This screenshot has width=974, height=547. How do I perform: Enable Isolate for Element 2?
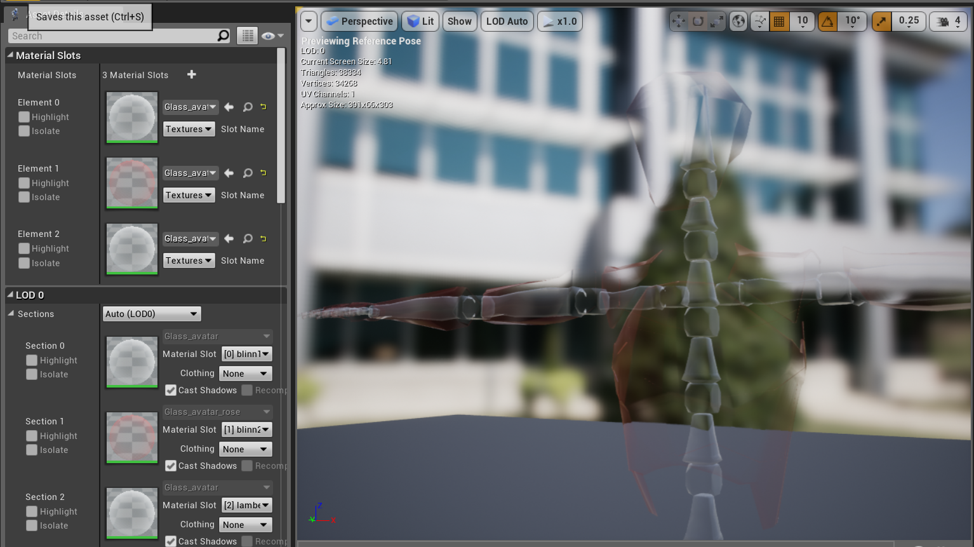point(24,263)
